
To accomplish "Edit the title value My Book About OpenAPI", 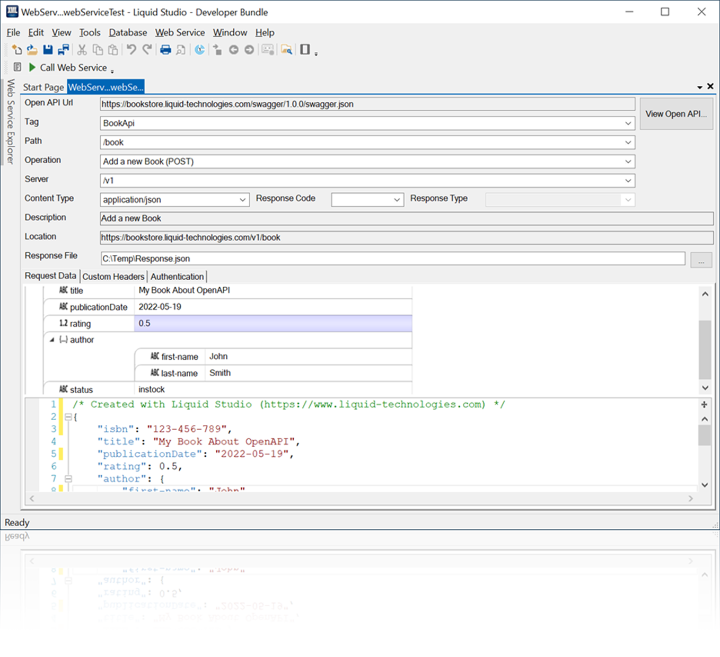I will [273, 290].
